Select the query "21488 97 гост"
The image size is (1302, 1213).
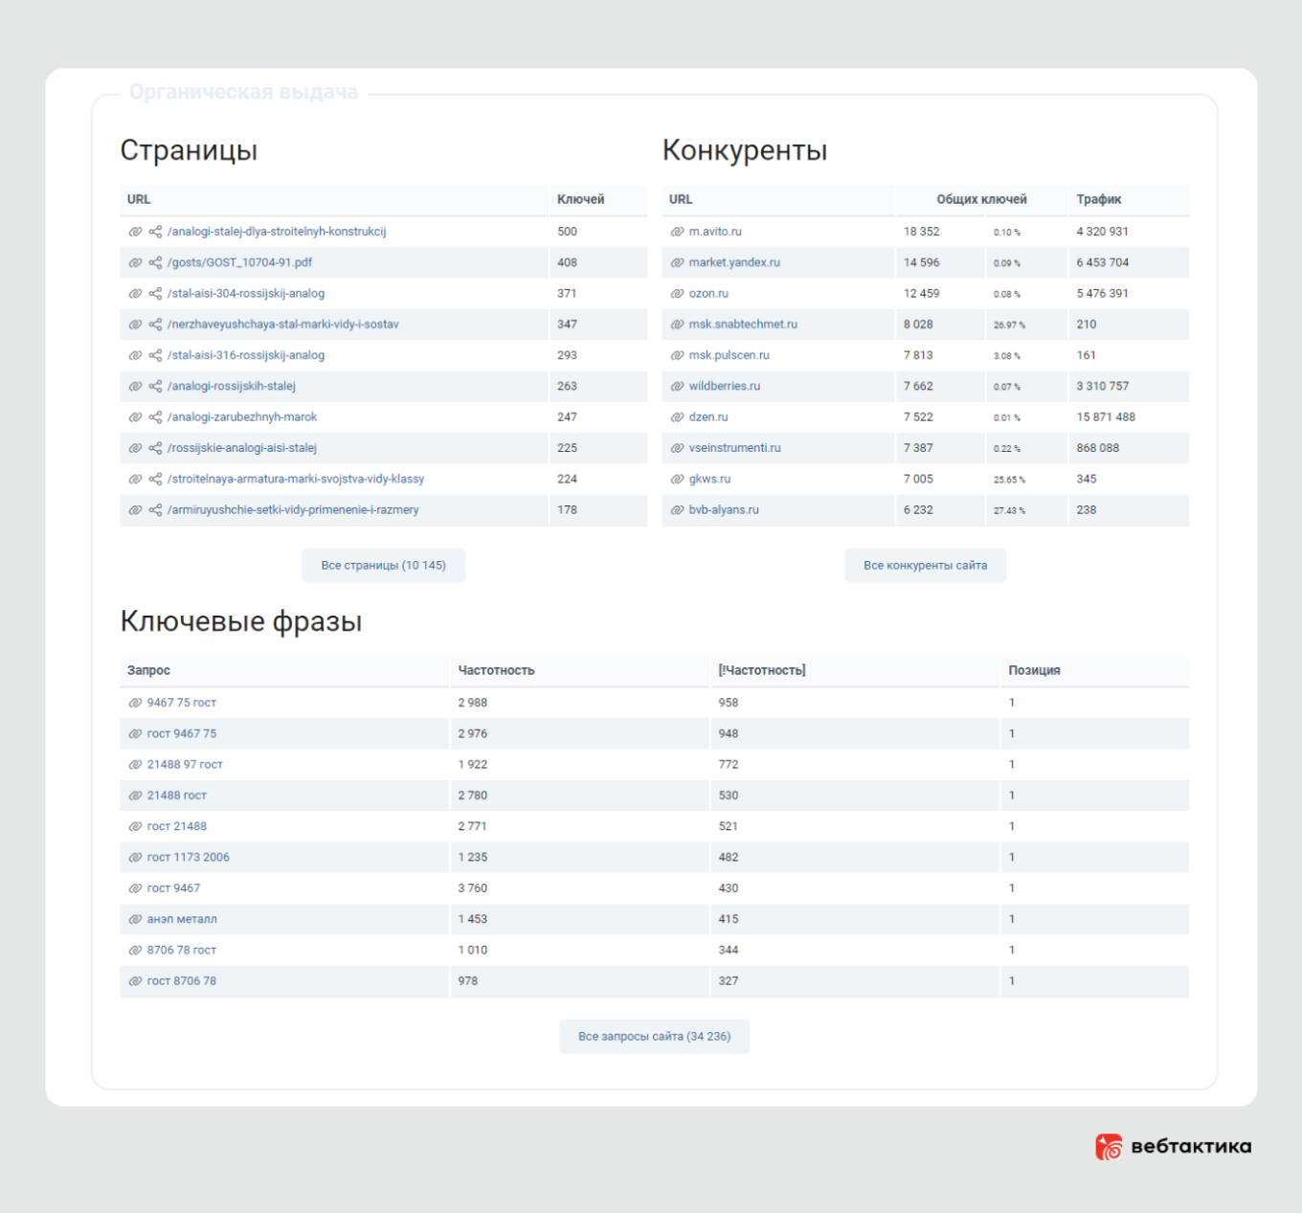pyautogui.click(x=185, y=764)
